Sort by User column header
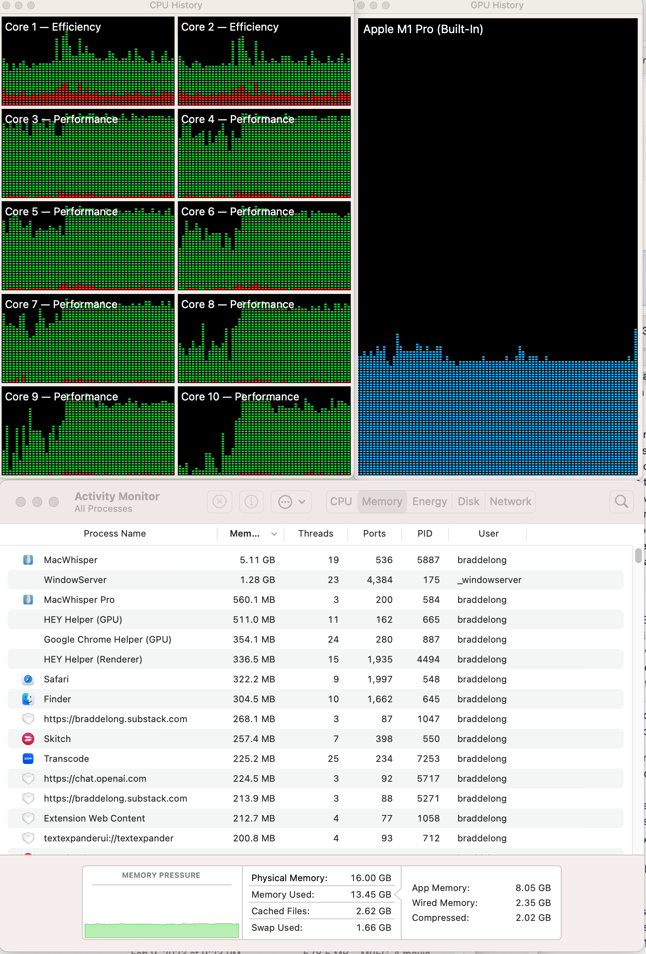Image resolution: width=646 pixels, height=954 pixels. (x=488, y=533)
